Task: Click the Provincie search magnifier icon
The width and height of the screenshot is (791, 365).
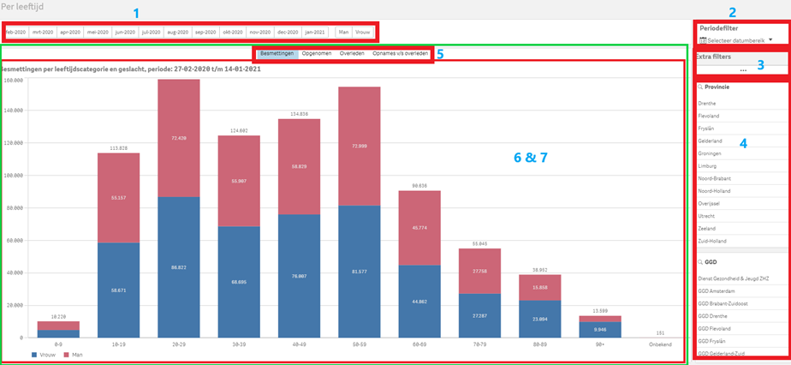Action: tap(701, 87)
